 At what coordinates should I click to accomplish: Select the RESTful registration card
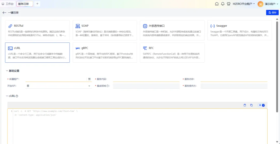[x=37, y=30]
